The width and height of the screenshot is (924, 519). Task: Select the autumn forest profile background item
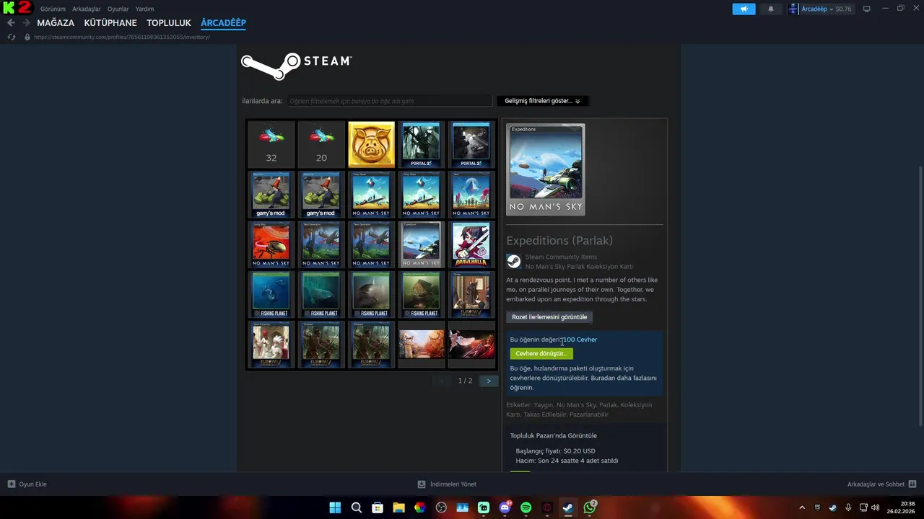point(421,345)
